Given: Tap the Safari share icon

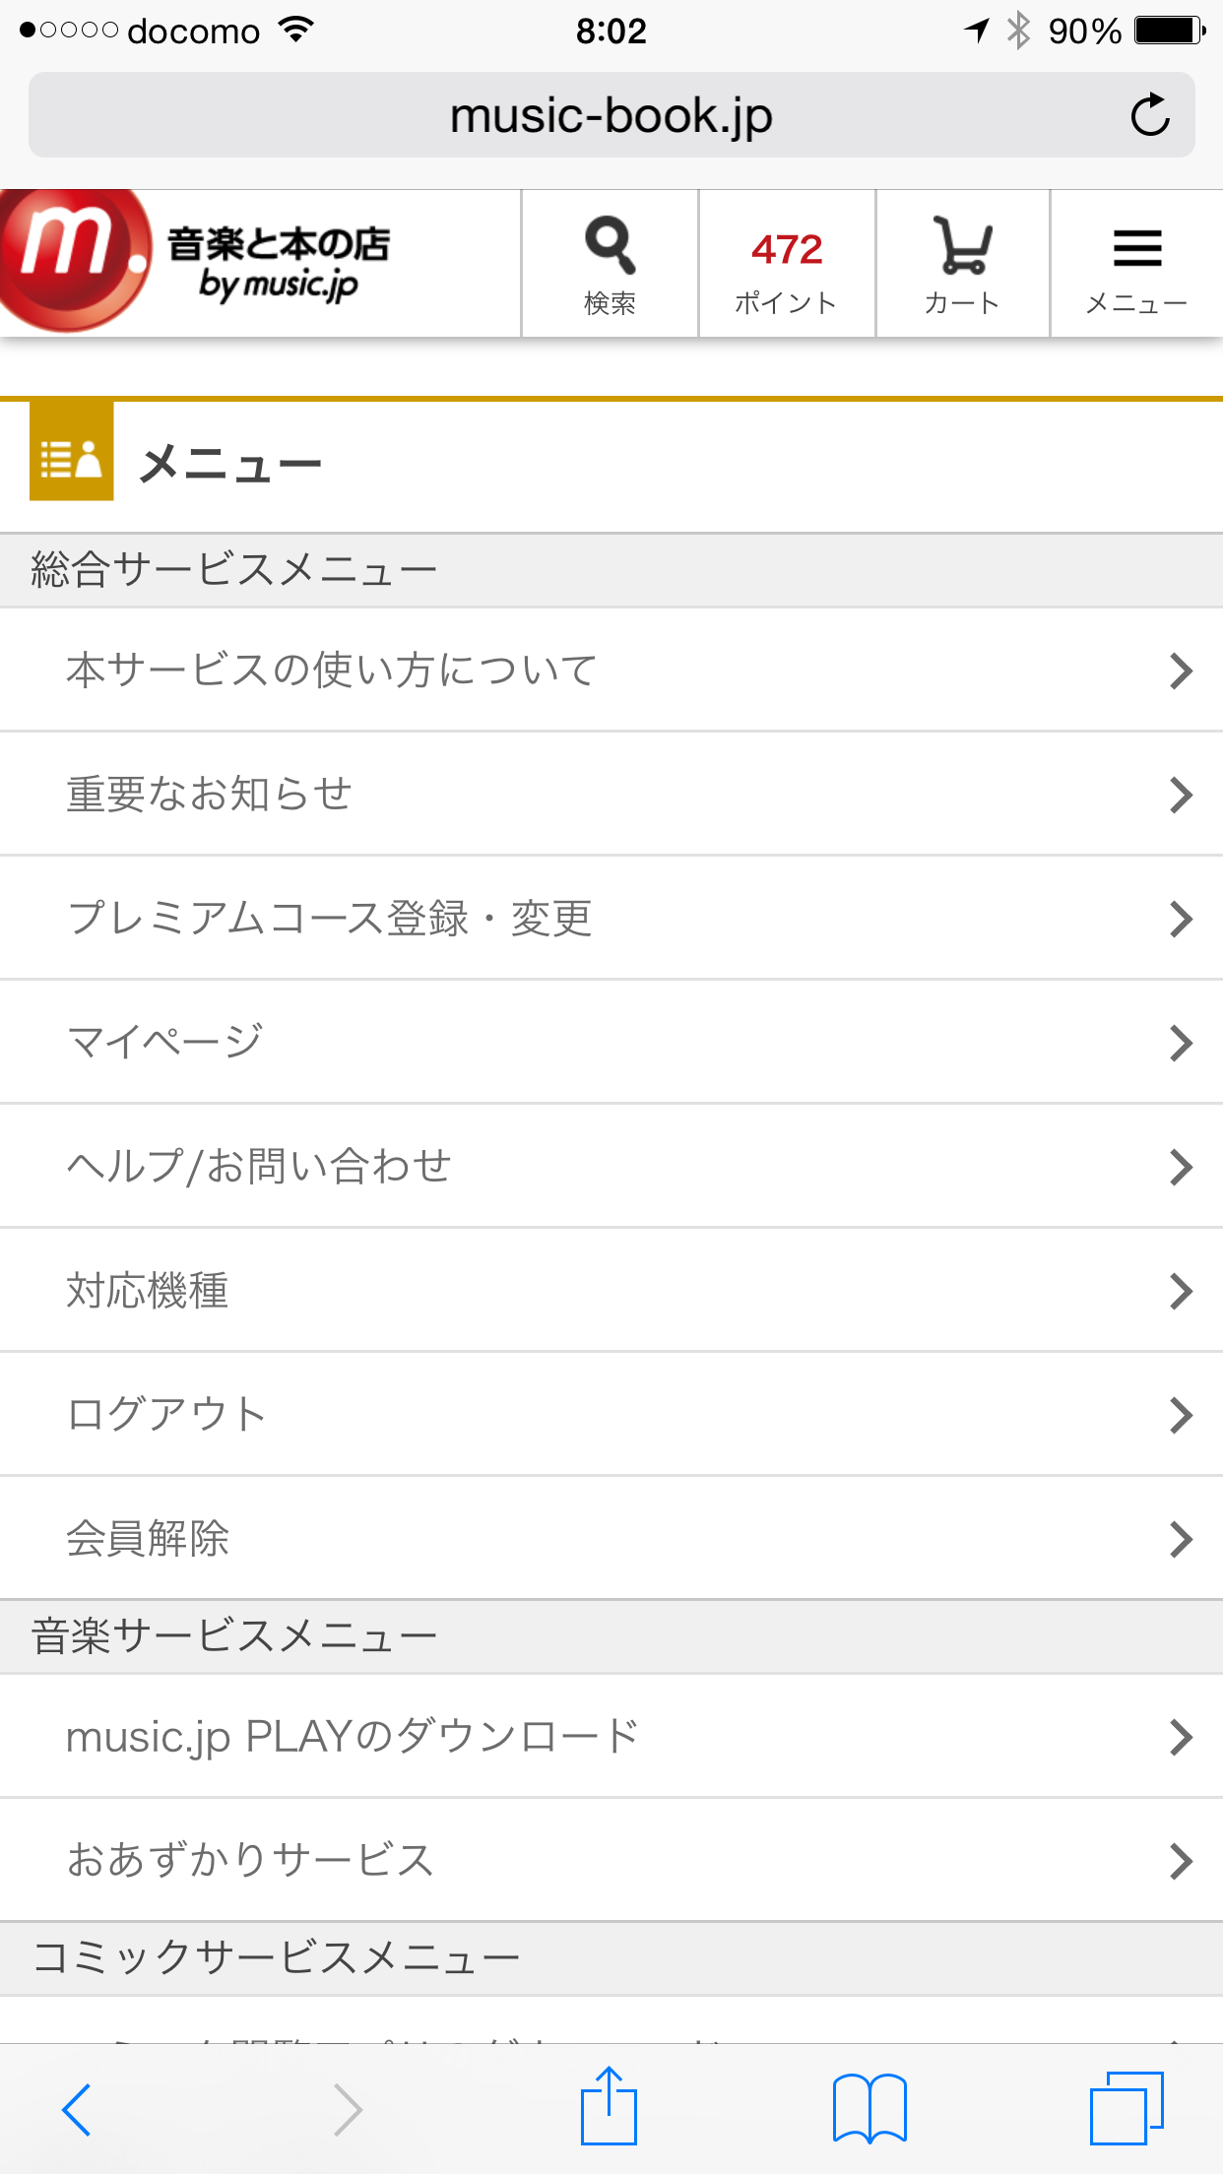Looking at the screenshot, I should click(609, 2106).
